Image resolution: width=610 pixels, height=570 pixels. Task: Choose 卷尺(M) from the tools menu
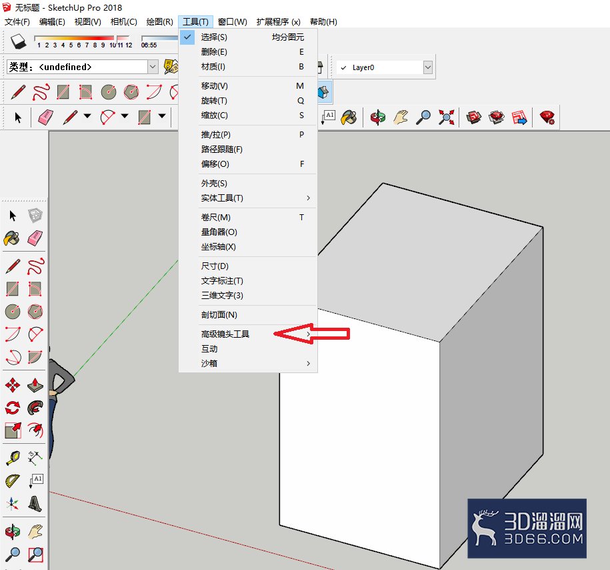click(248, 217)
